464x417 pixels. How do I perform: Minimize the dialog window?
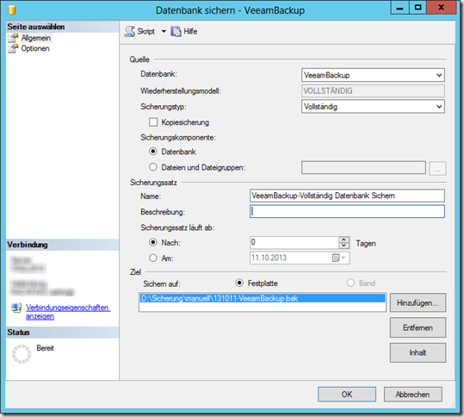(x=400, y=8)
